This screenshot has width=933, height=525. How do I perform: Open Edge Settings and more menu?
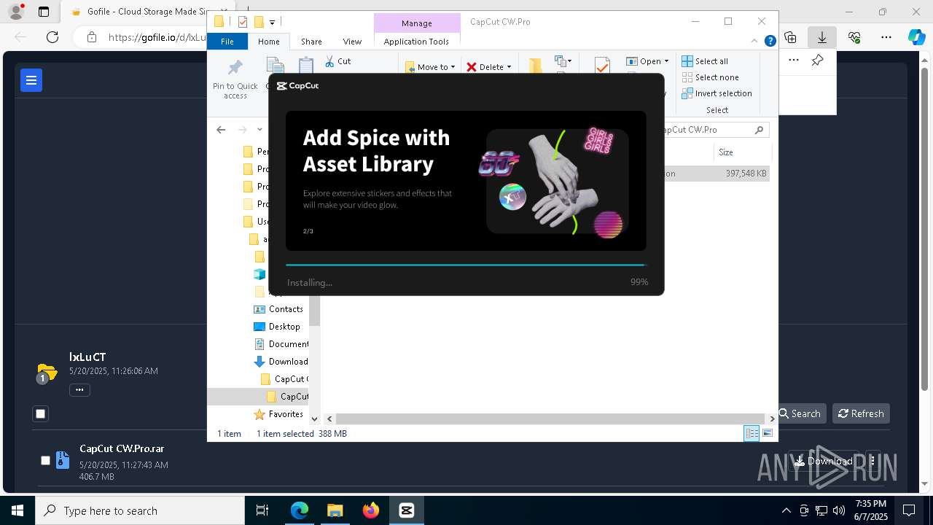coord(886,37)
